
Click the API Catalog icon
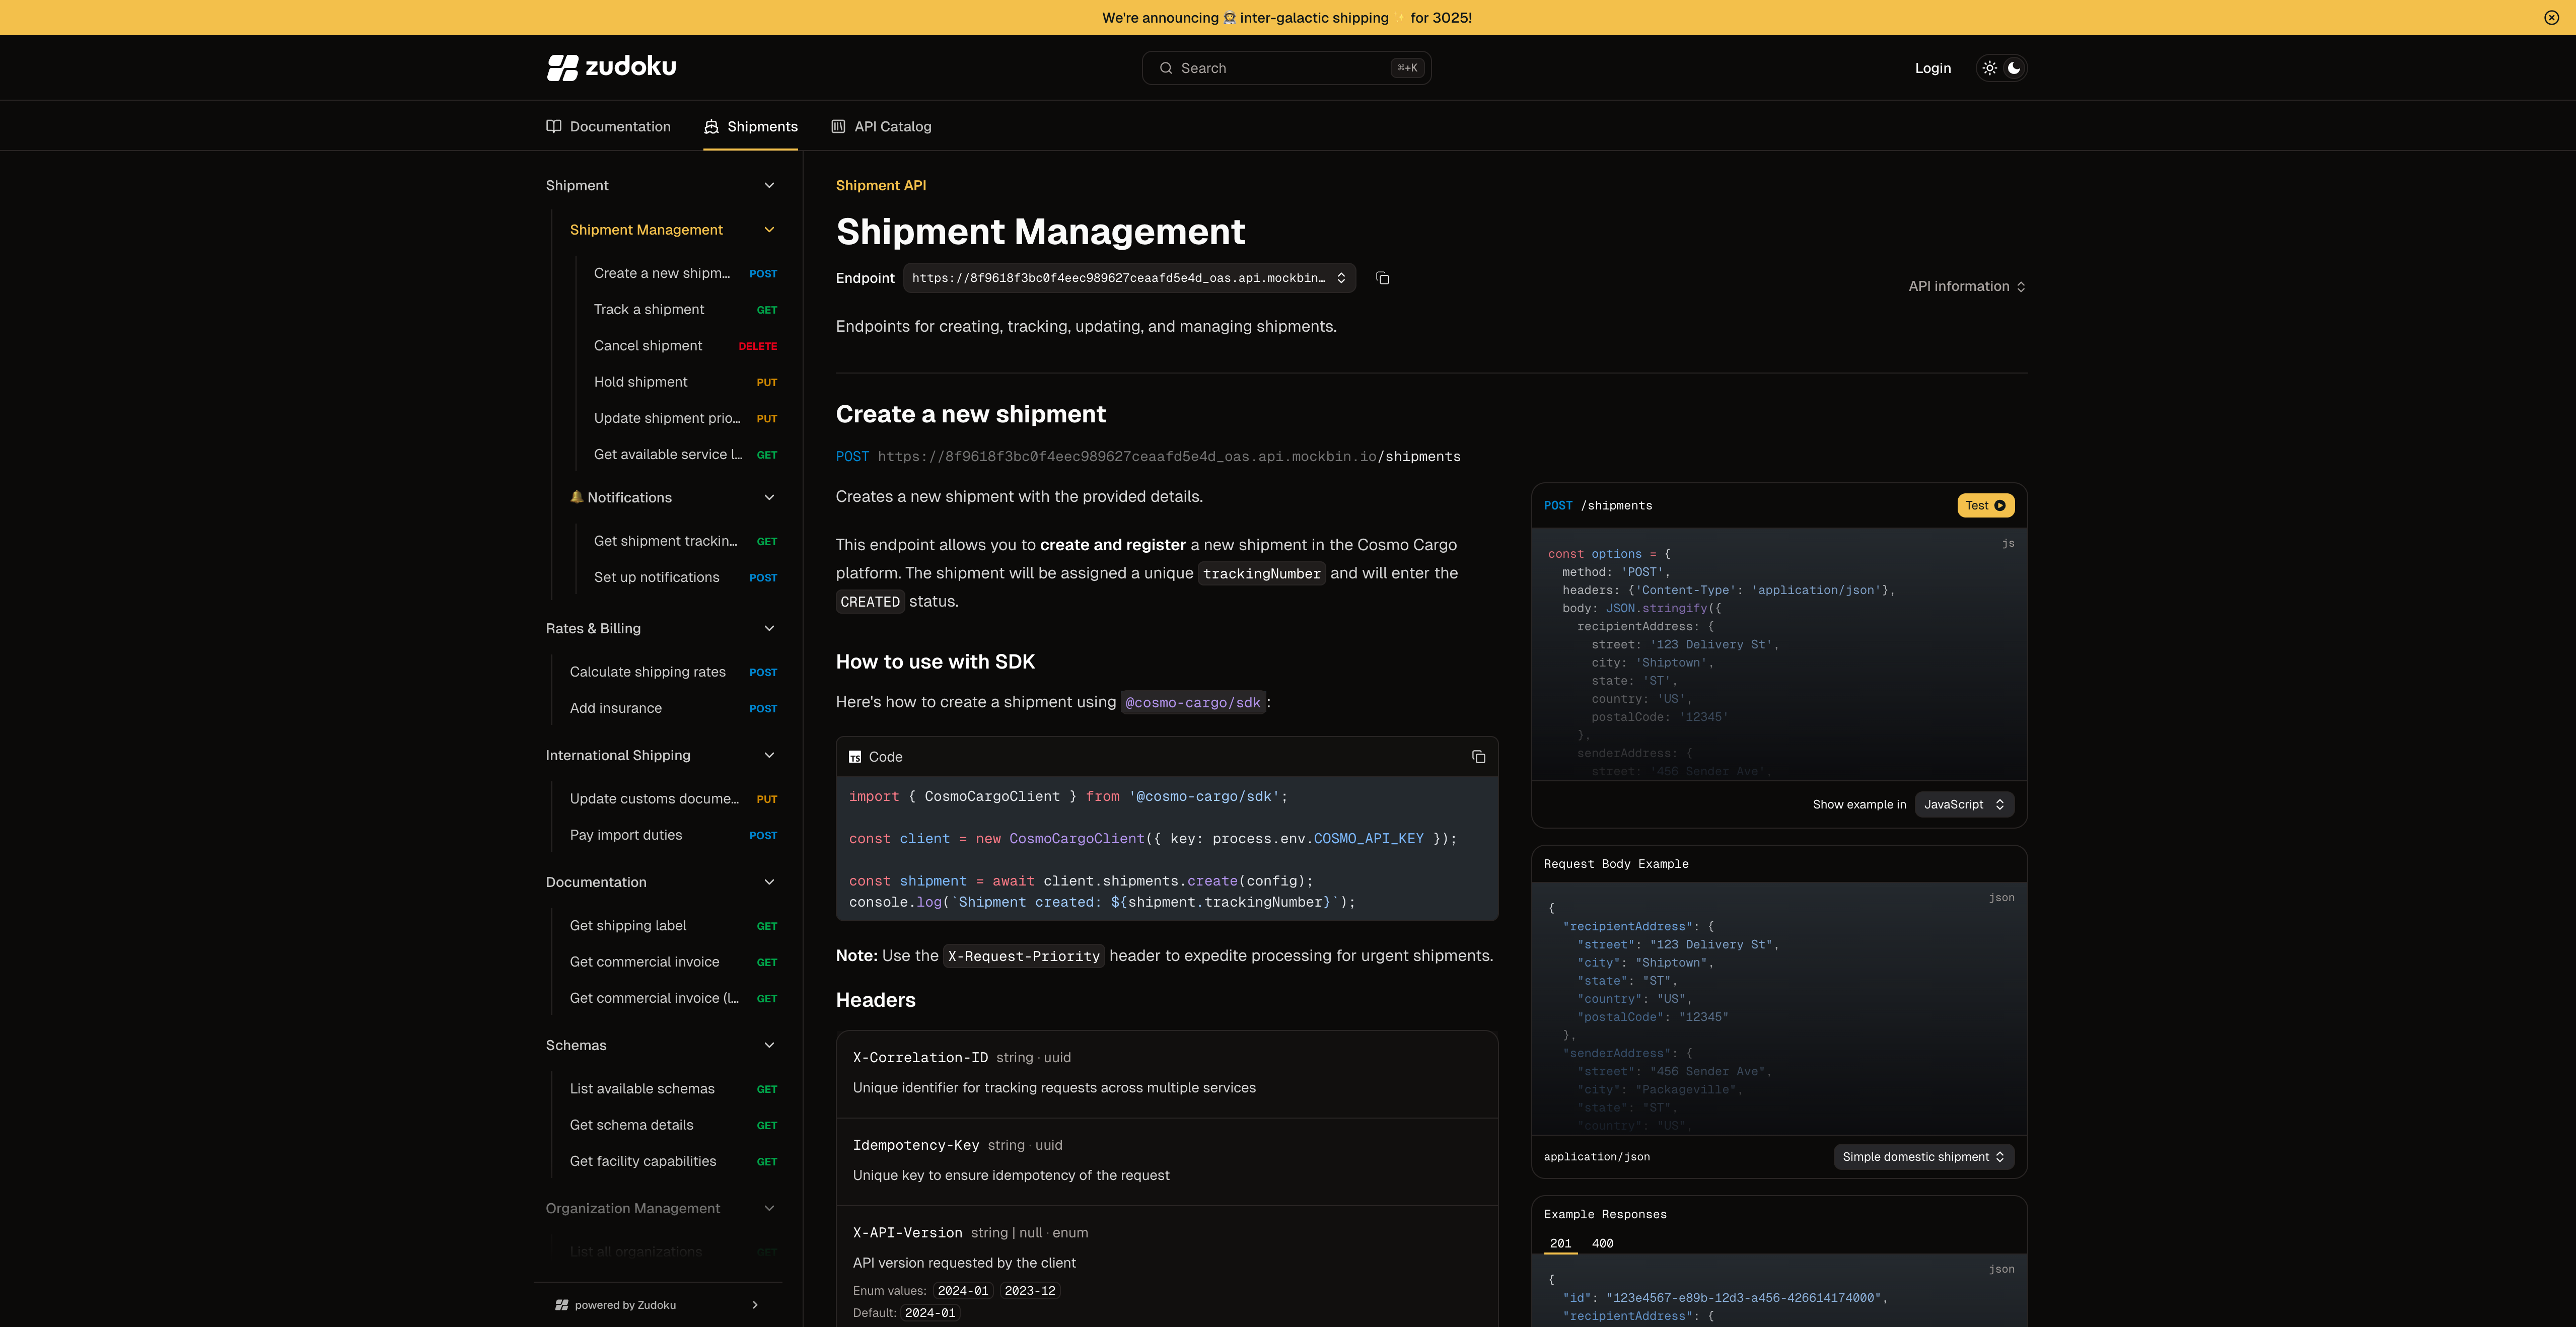click(838, 126)
